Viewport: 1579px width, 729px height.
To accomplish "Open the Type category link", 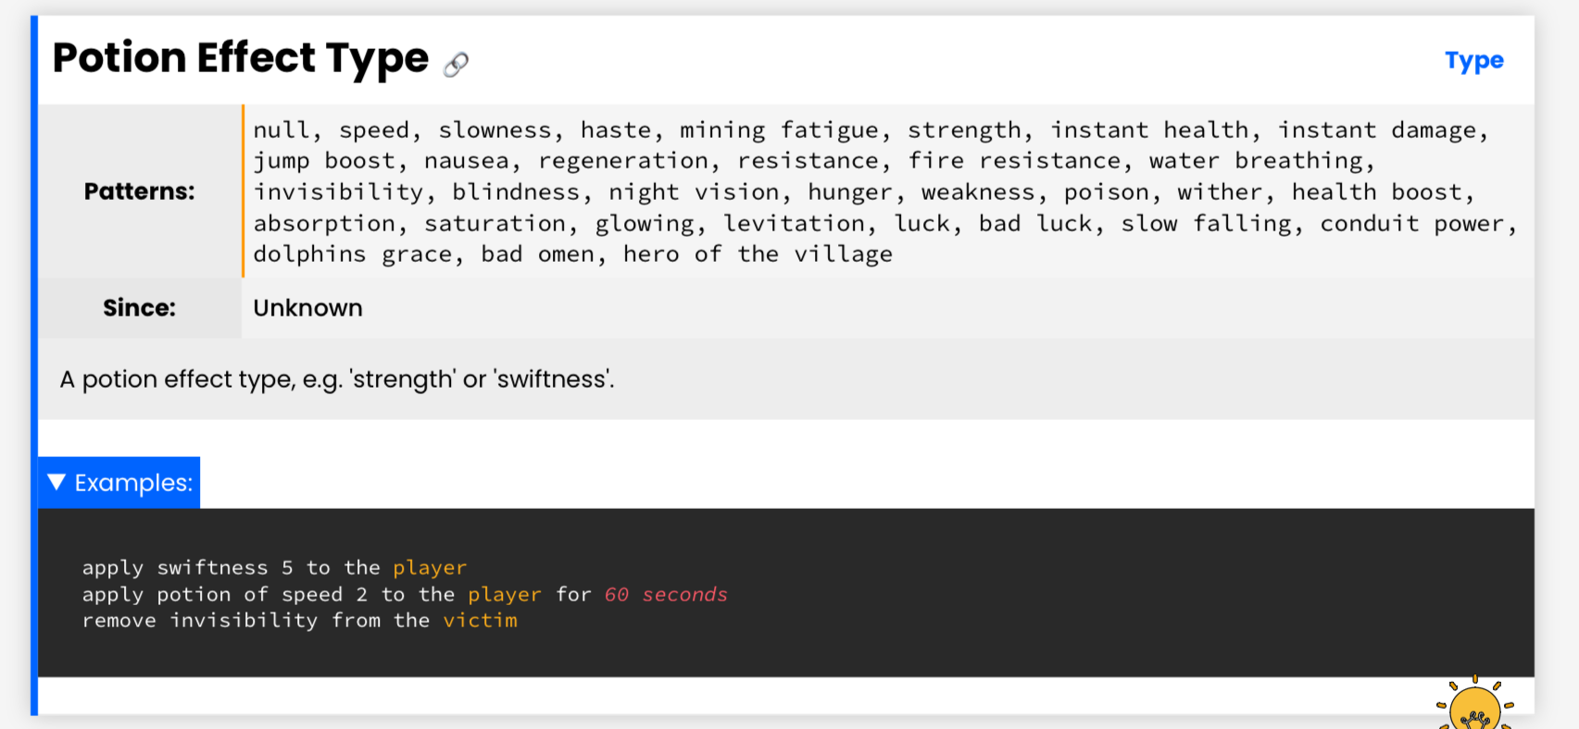I will coord(1473,61).
